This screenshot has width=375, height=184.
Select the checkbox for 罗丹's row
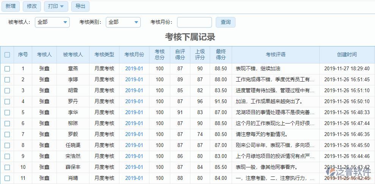click(7, 102)
